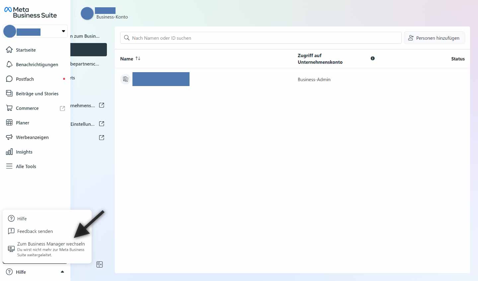Viewport: 478px width, 281px height.
Task: Open Beiträge und Stories
Action: coord(37,94)
